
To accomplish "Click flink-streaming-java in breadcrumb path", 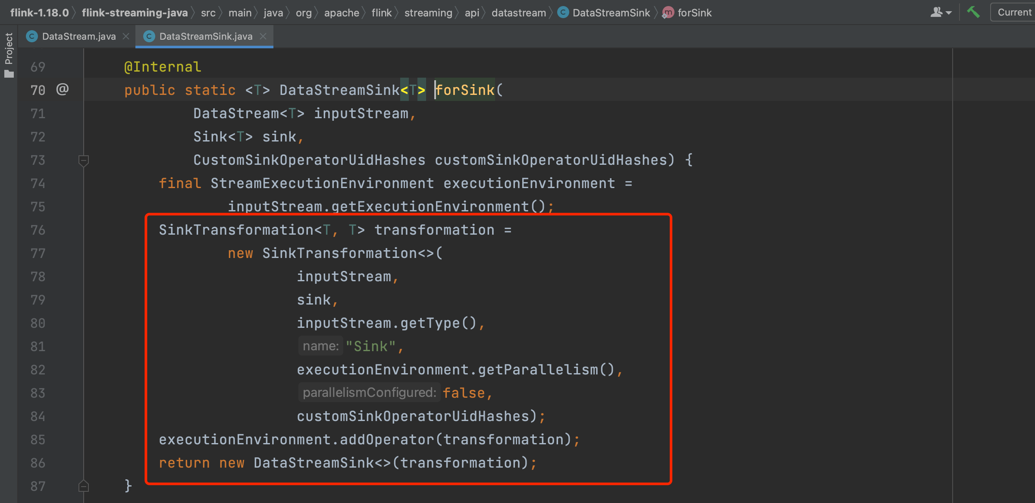I will (x=135, y=13).
